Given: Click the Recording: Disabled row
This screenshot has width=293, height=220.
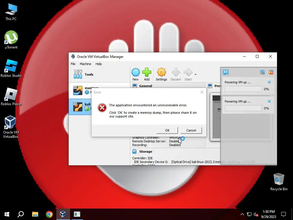Looking at the screenshot, I should tap(157, 145).
